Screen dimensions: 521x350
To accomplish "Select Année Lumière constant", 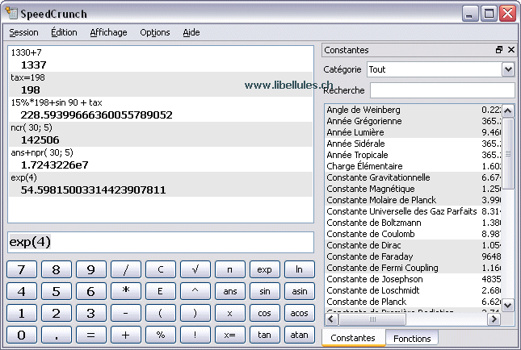I will click(x=413, y=132).
